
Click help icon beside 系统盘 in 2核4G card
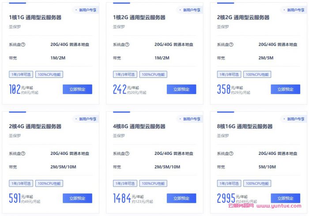coord(23,154)
